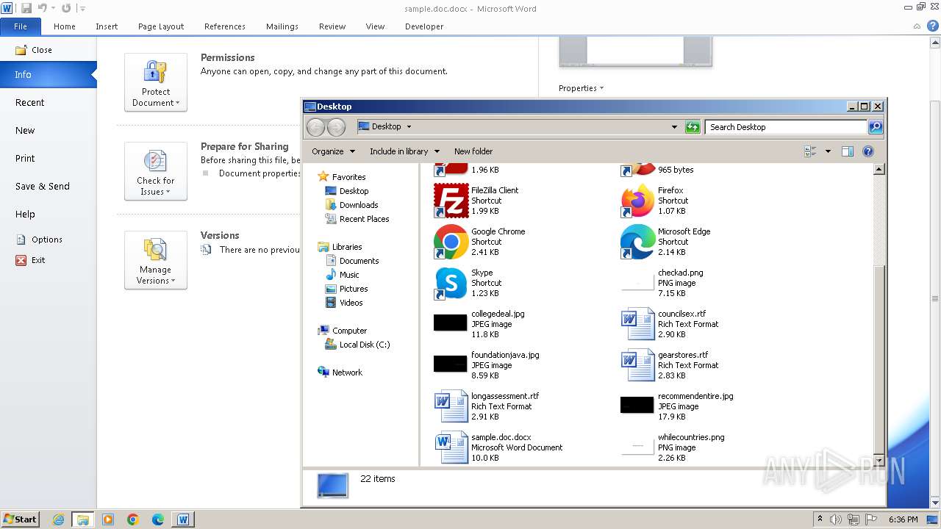Open Internet Explorer from the taskbar
The width and height of the screenshot is (941, 529).
pos(58,519)
